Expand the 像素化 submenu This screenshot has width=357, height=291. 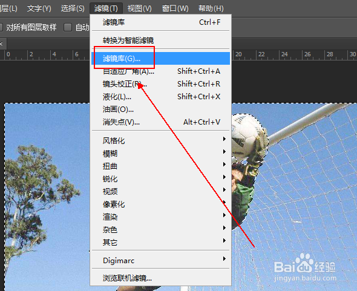tap(161, 204)
